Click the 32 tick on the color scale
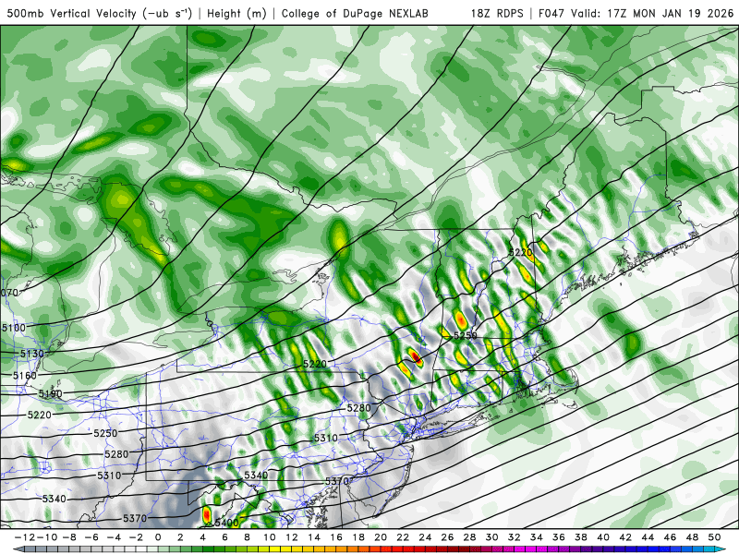 515,537
